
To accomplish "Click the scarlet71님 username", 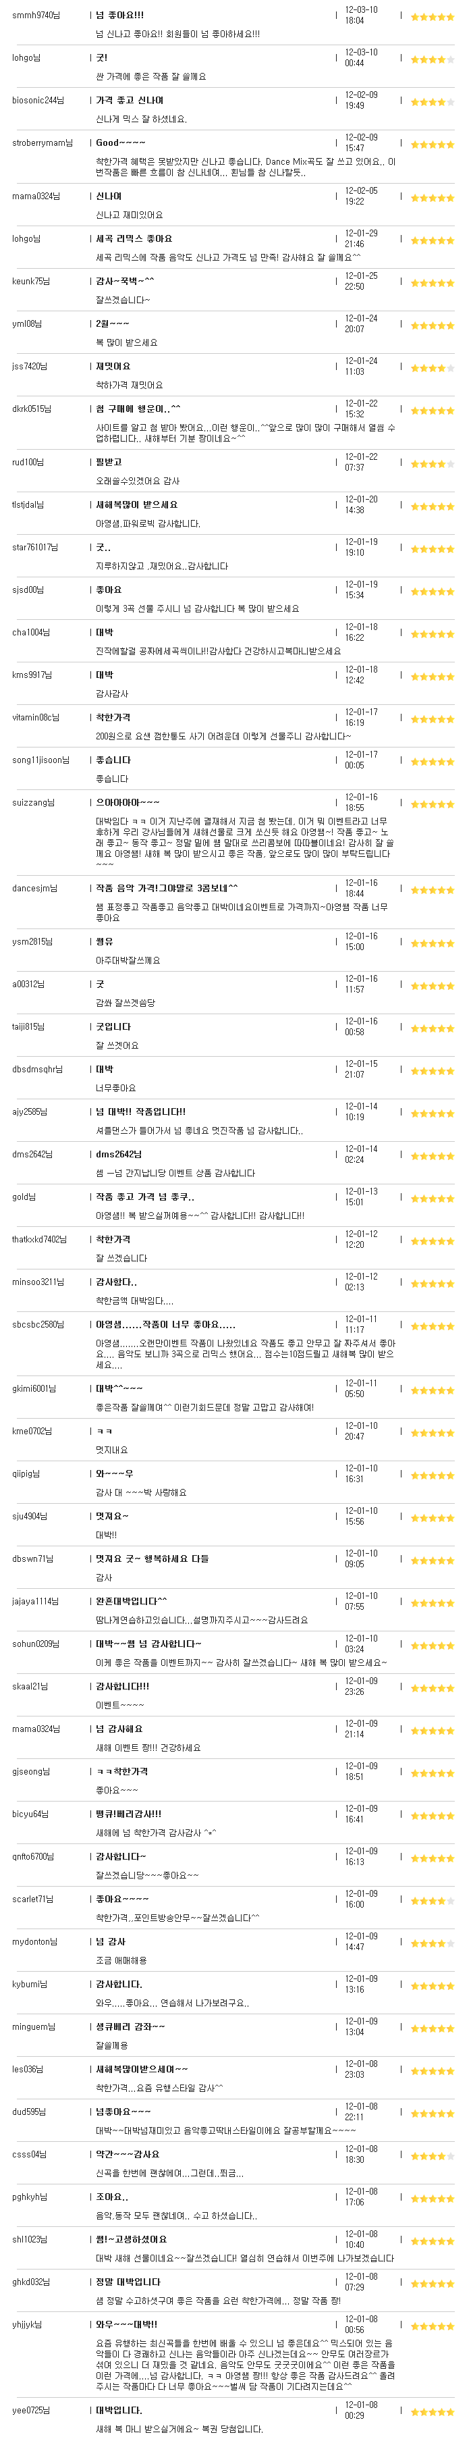I will [x=33, y=1898].
